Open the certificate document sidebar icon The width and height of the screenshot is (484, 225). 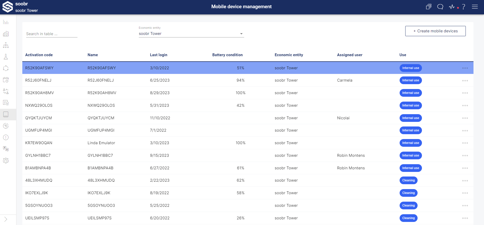(x=6, y=103)
